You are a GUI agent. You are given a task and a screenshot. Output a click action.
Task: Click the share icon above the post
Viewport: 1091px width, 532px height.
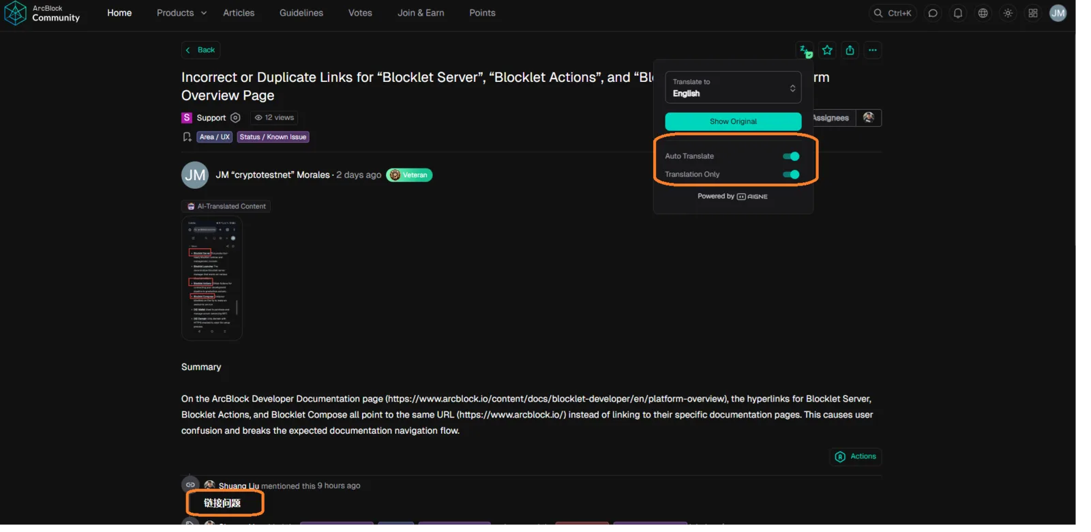[x=850, y=50]
